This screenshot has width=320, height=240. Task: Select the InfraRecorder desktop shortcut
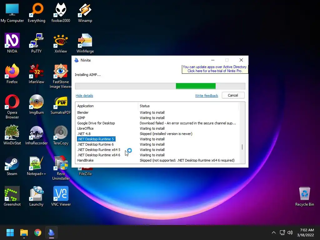pos(37,135)
